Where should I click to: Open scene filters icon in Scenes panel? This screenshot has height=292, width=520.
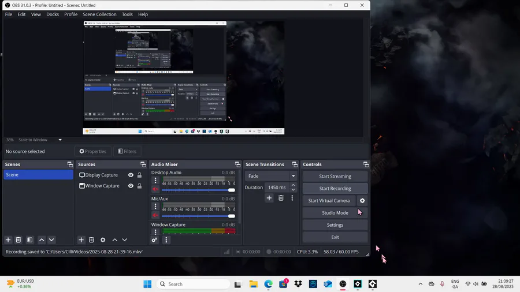30,239
